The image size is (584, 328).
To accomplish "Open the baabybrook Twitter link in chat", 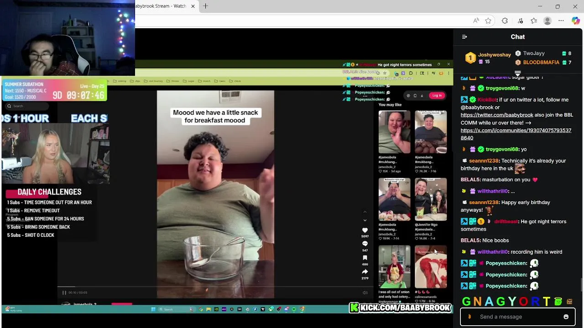I will click(x=497, y=115).
